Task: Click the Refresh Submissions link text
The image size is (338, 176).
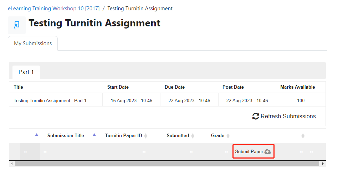Action: 288,117
